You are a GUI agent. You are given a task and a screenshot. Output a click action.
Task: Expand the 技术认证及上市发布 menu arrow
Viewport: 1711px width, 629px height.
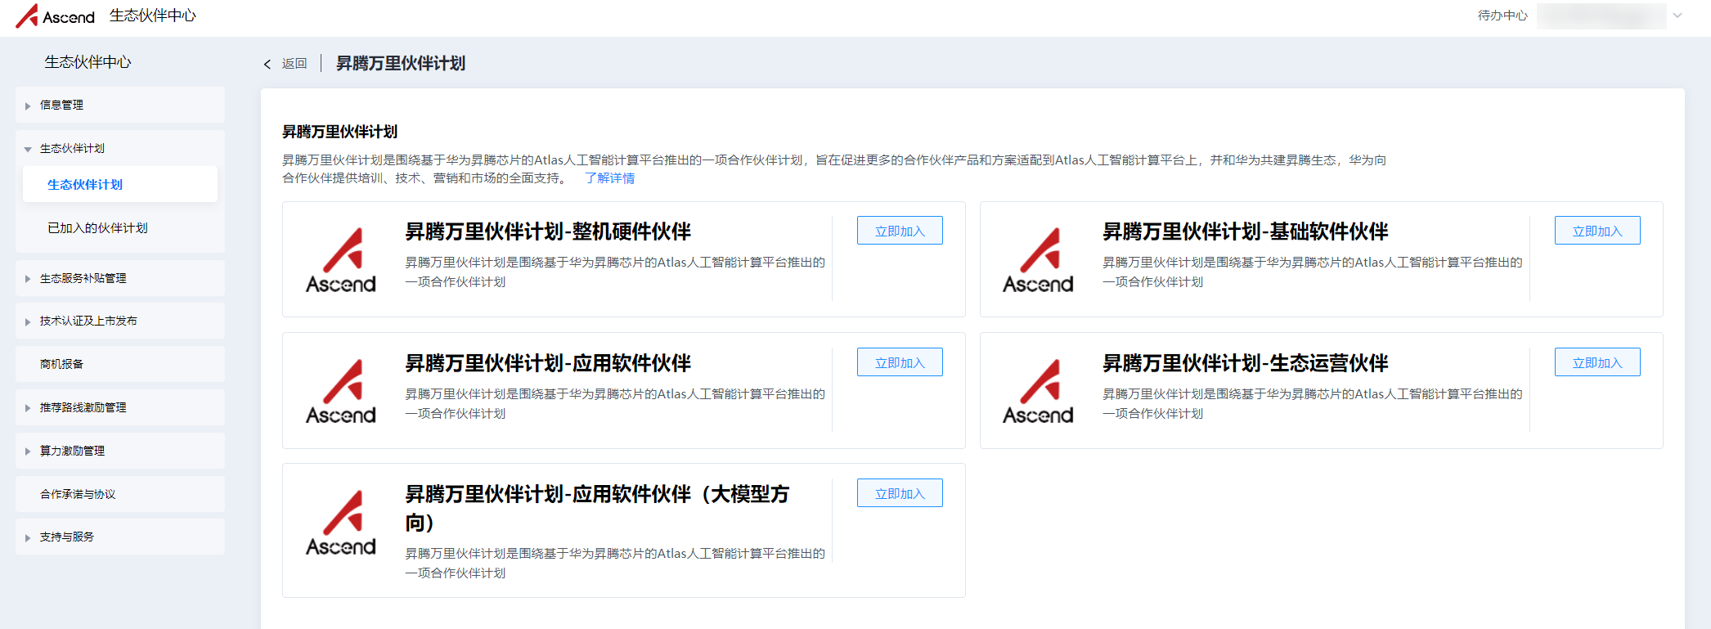point(28,321)
